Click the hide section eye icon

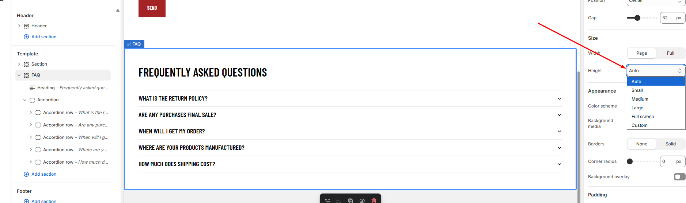(x=362, y=200)
